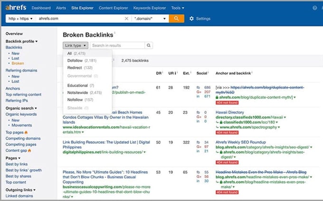Screen dimensions: 323x201
Task: Sort by DR column header
Action: 160,73
